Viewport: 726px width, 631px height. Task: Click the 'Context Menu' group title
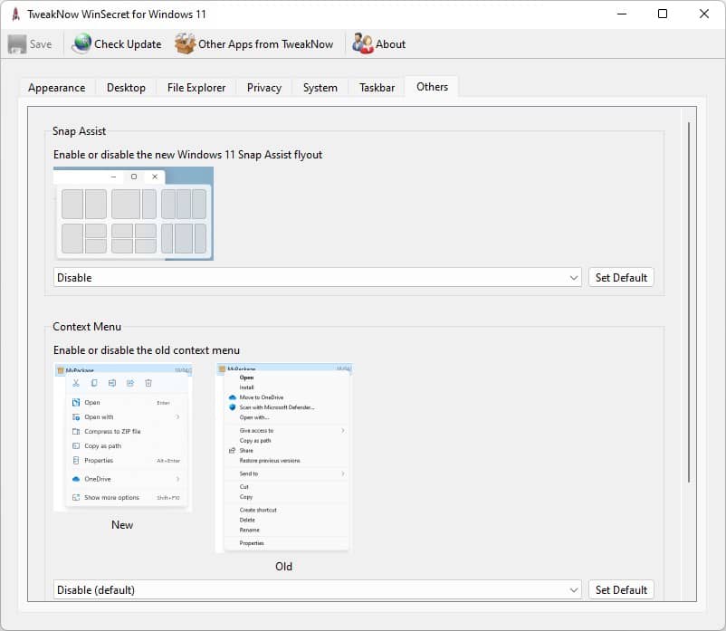pyautogui.click(x=87, y=327)
